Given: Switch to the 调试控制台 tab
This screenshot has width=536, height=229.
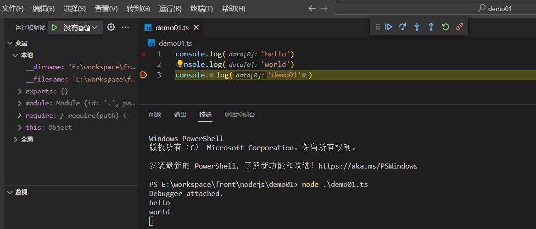Looking at the screenshot, I should click(240, 114).
